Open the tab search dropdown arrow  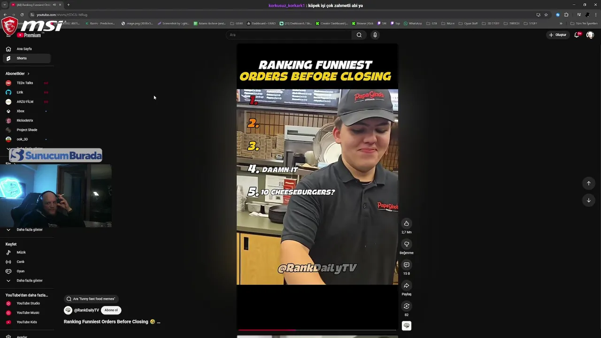coord(4,5)
